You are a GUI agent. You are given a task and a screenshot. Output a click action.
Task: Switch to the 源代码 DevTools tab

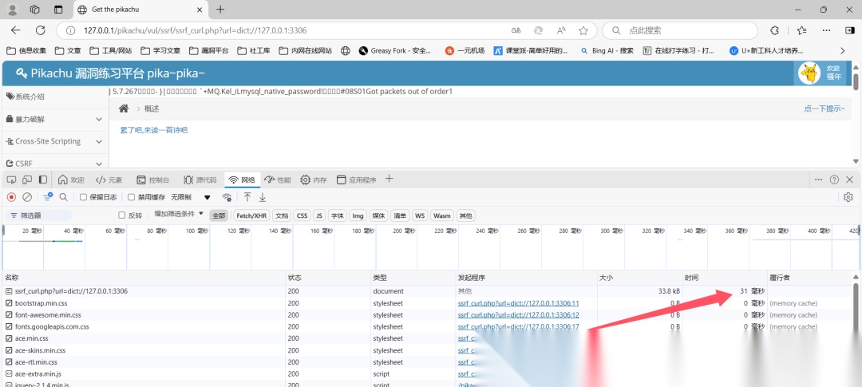click(200, 180)
